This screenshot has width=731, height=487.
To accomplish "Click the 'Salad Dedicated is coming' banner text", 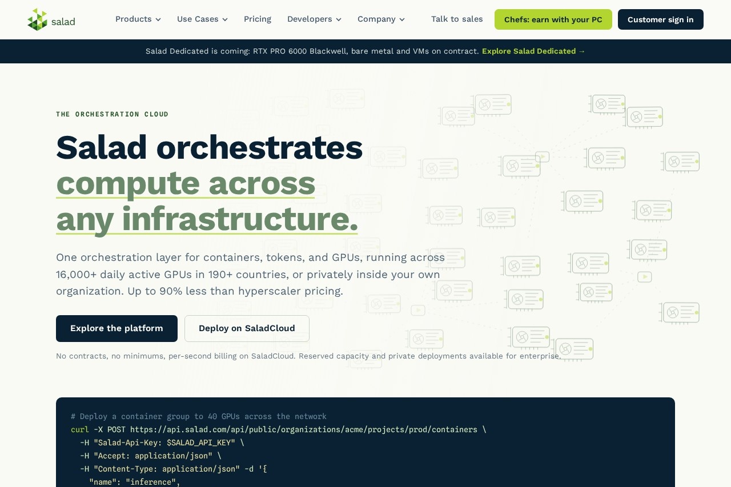I will (312, 51).
